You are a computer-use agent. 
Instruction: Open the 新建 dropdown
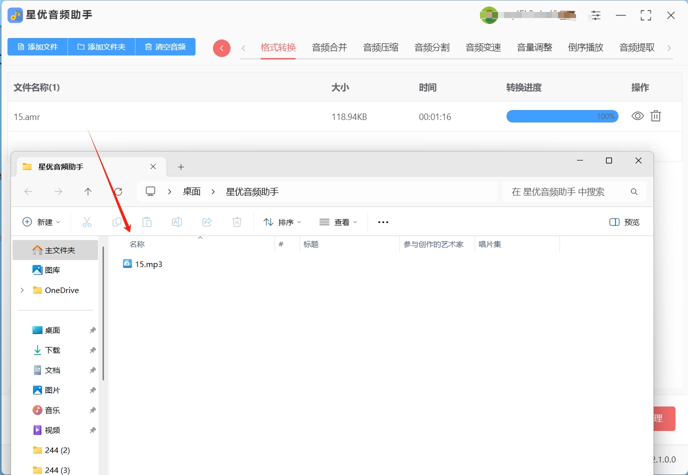click(41, 222)
